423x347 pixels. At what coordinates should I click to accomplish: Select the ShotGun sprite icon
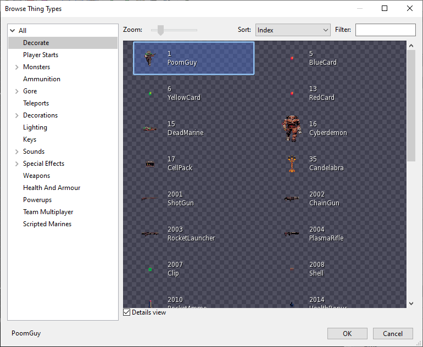tap(150, 199)
